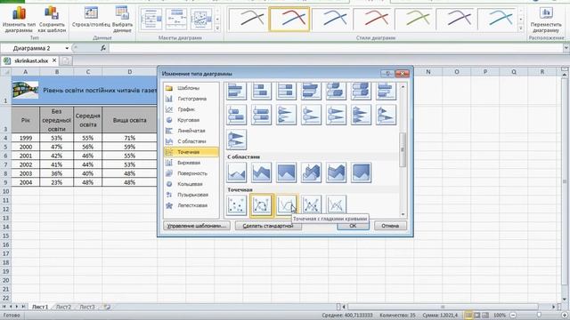Screen dimensions: 570x320
Task: Choose stacked area chart icon
Action: pyautogui.click(x=261, y=172)
